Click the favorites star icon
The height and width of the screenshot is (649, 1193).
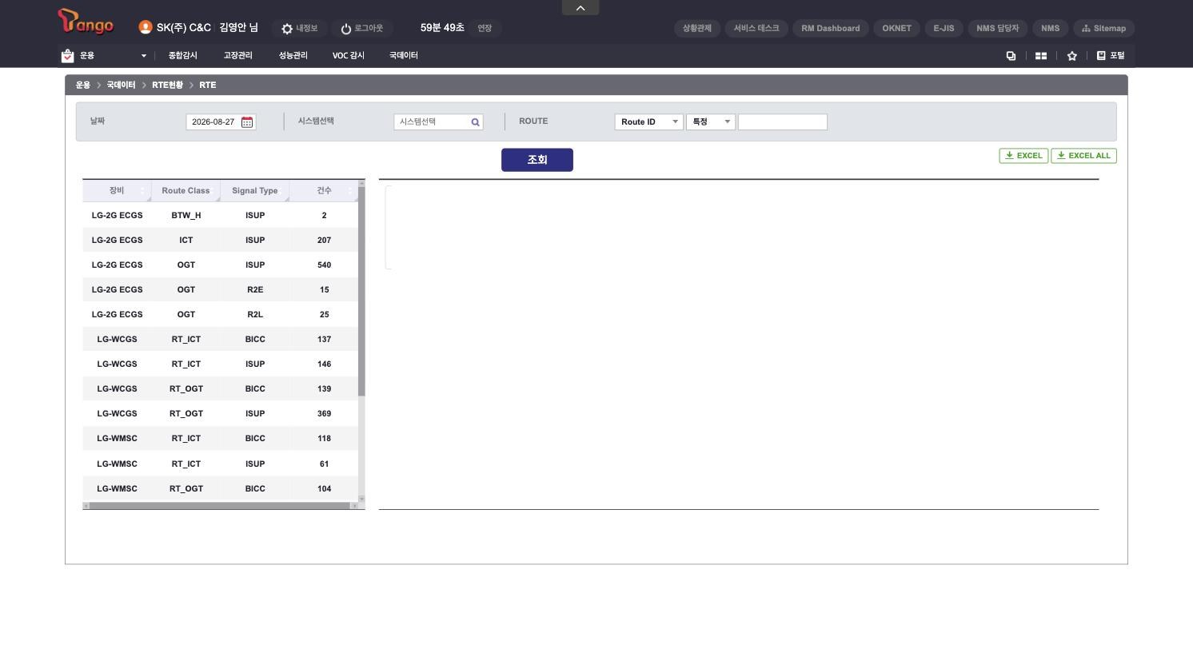pos(1072,56)
